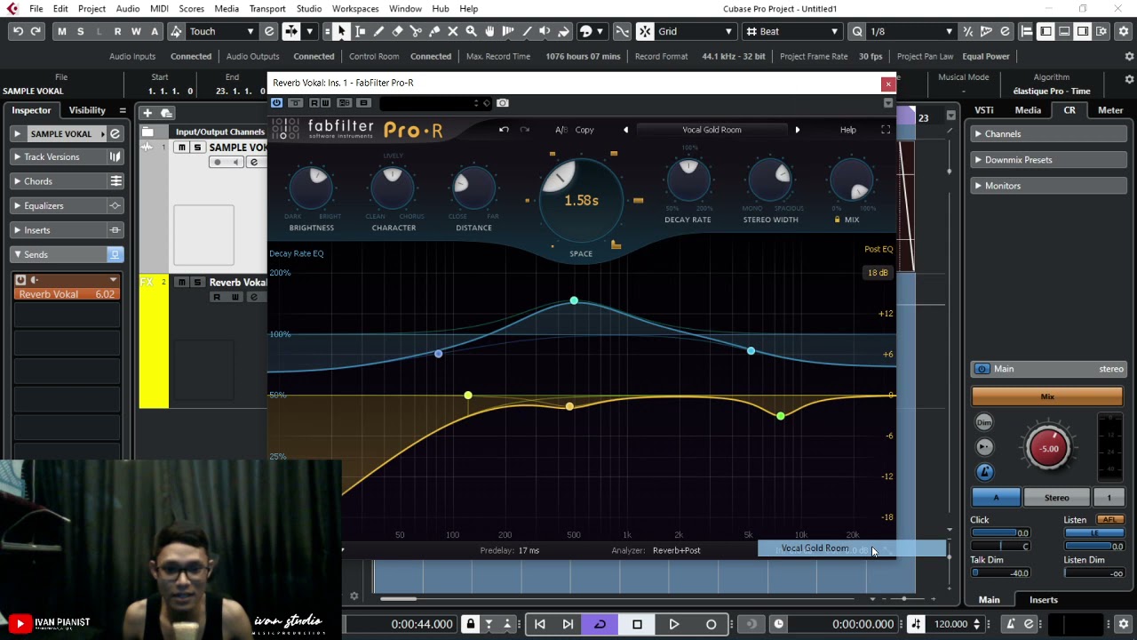Add a new track with plus icon

pyautogui.click(x=147, y=113)
